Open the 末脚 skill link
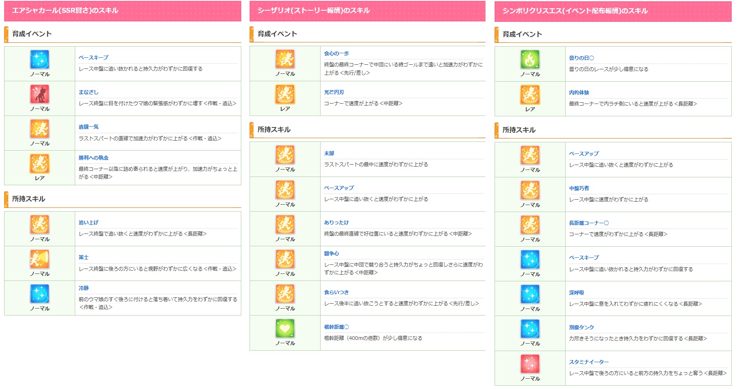Image resolution: width=740 pixels, height=389 pixels. pyautogui.click(x=329, y=153)
